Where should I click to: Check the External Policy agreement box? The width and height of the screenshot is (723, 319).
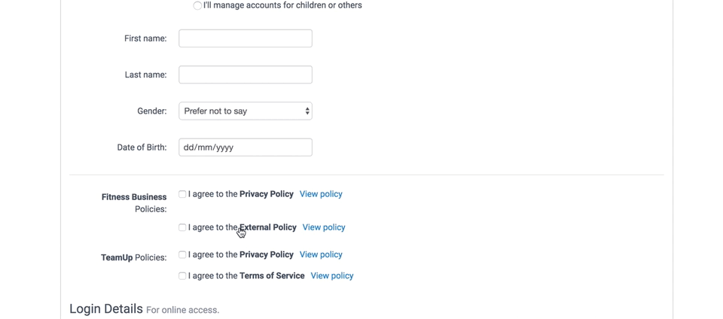point(182,227)
